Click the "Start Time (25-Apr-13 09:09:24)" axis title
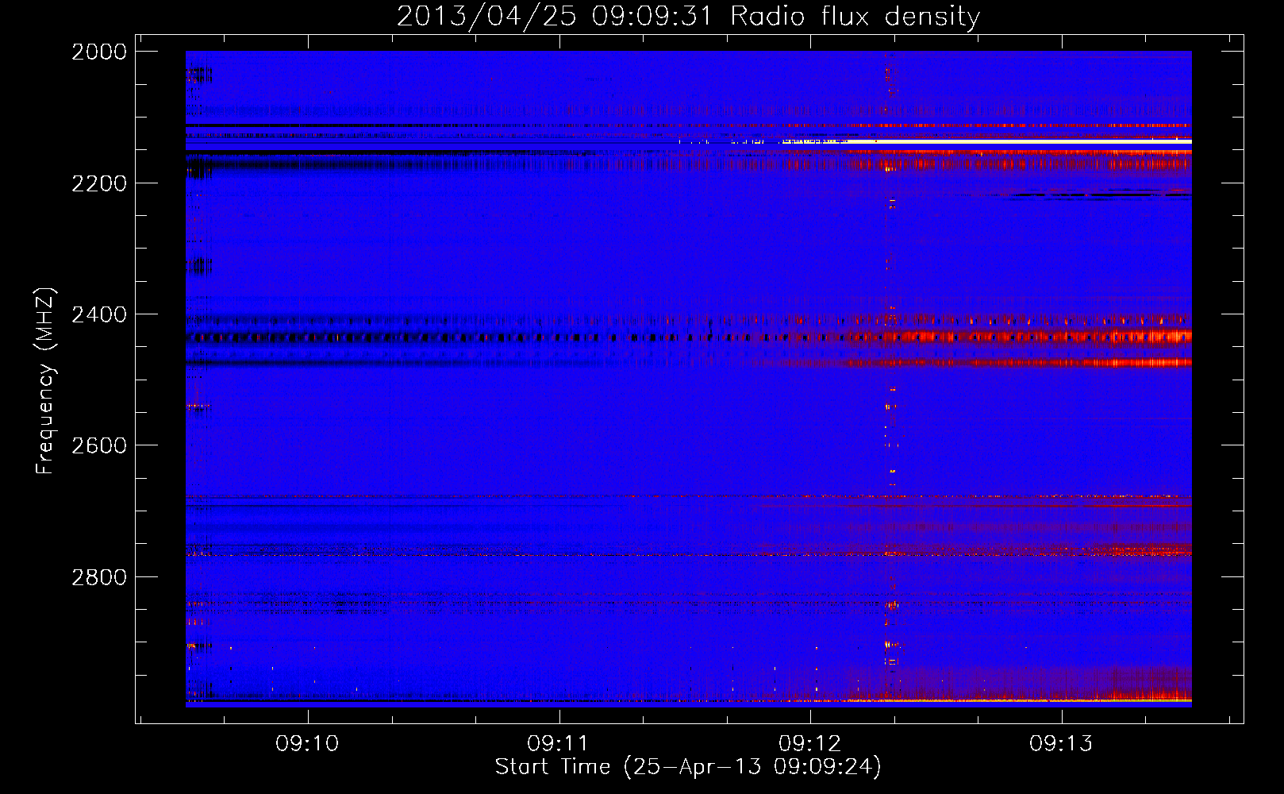The image size is (1284, 794). point(688,767)
